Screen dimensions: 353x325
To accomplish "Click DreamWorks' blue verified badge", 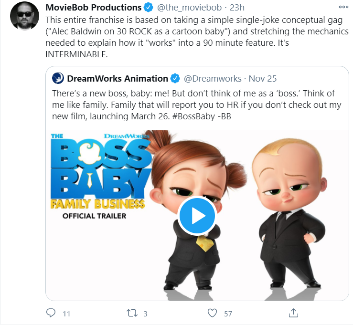I will pyautogui.click(x=175, y=78).
